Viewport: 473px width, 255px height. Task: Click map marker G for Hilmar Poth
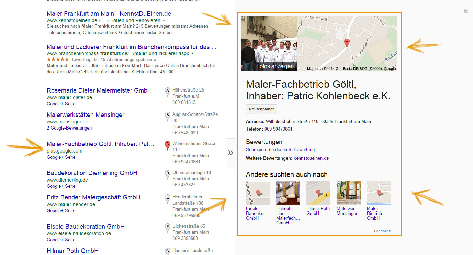click(x=168, y=252)
